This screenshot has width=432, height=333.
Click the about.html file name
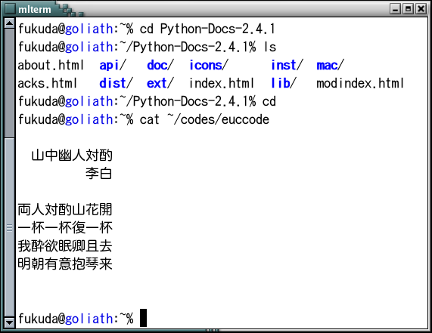pyautogui.click(x=51, y=66)
